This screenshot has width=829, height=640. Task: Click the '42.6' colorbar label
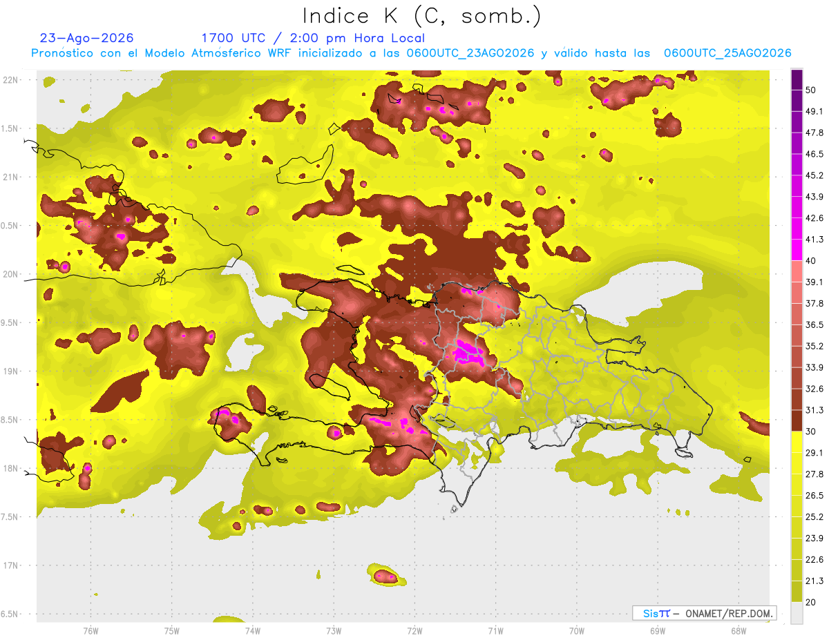(x=814, y=218)
